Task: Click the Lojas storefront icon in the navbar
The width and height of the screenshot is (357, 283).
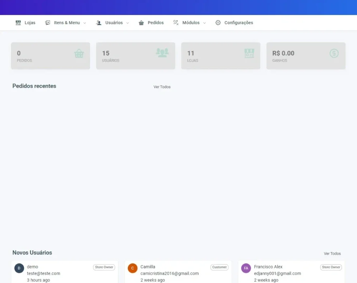Action: pos(18,23)
